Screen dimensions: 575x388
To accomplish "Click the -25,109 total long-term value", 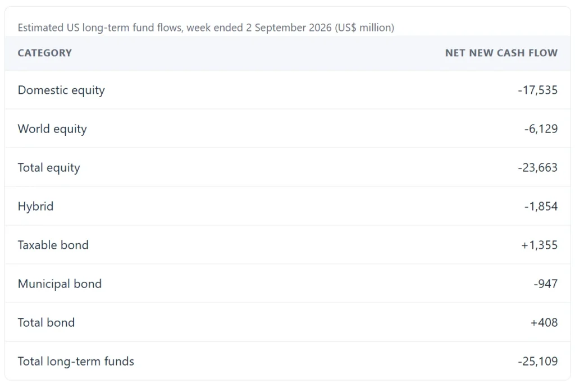I will 537,361.
